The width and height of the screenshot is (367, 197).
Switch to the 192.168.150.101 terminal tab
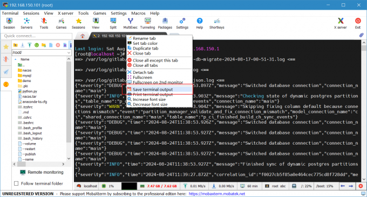pos(109,36)
